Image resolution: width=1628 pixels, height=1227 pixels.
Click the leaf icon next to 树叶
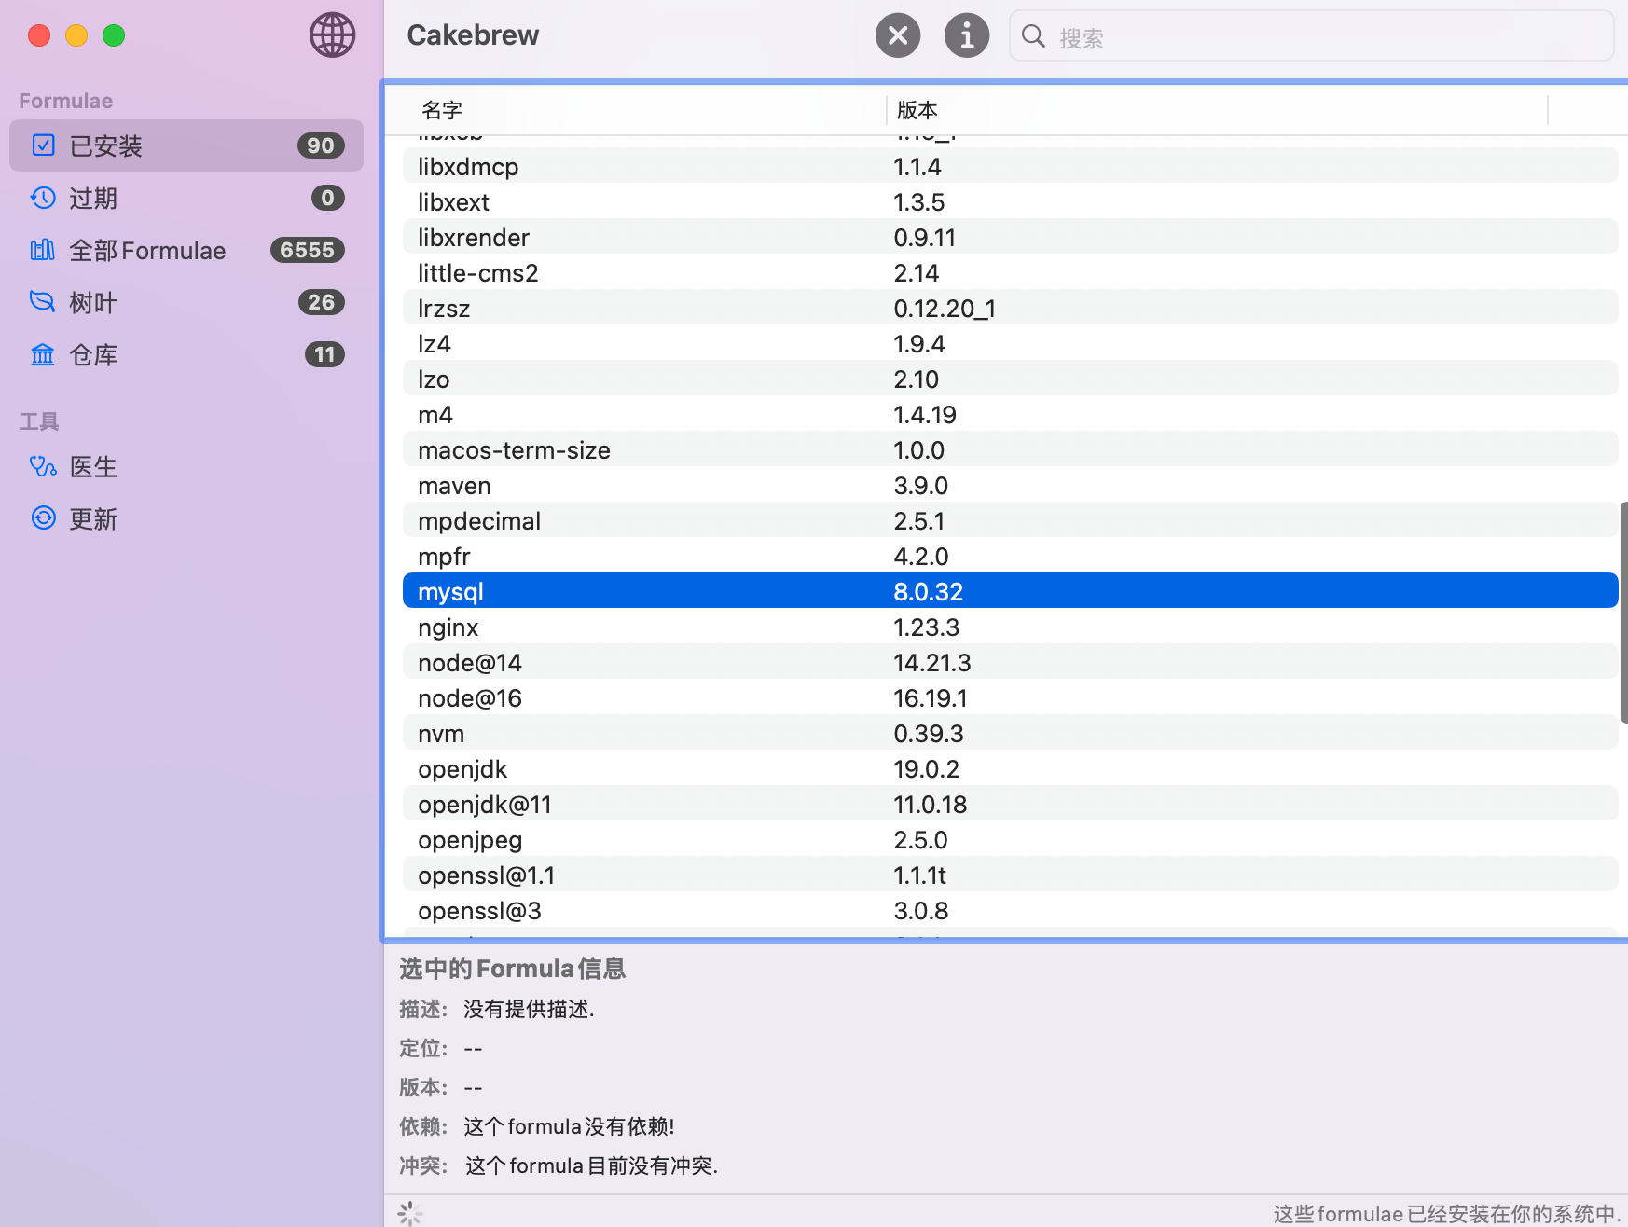click(x=43, y=302)
